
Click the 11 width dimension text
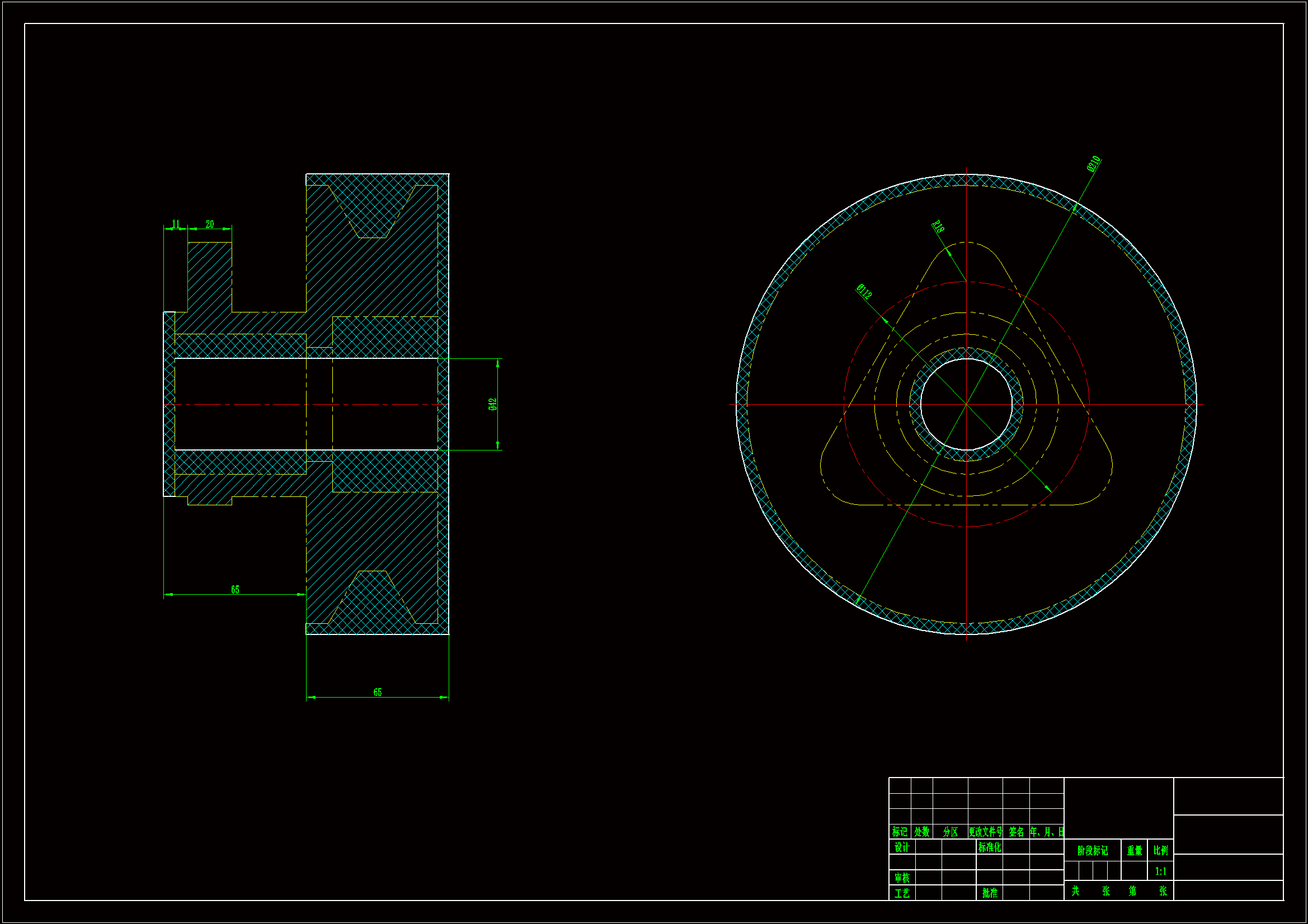tap(176, 224)
